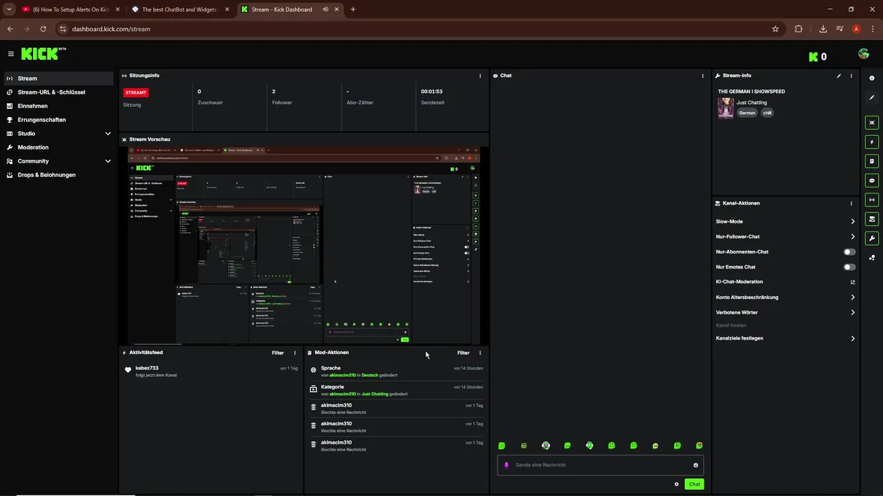Click the info icon in the right sidebar

pyautogui.click(x=872, y=79)
